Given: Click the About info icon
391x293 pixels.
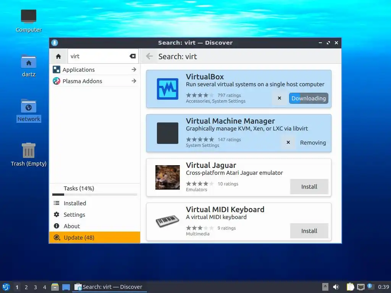Looking at the screenshot, I should coord(57,226).
